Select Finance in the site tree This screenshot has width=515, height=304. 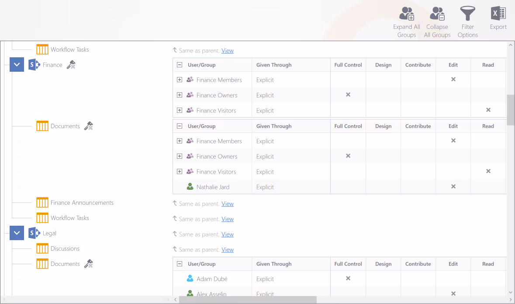point(52,65)
